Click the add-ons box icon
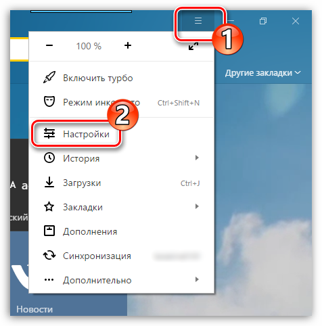 pyautogui.click(x=49, y=231)
